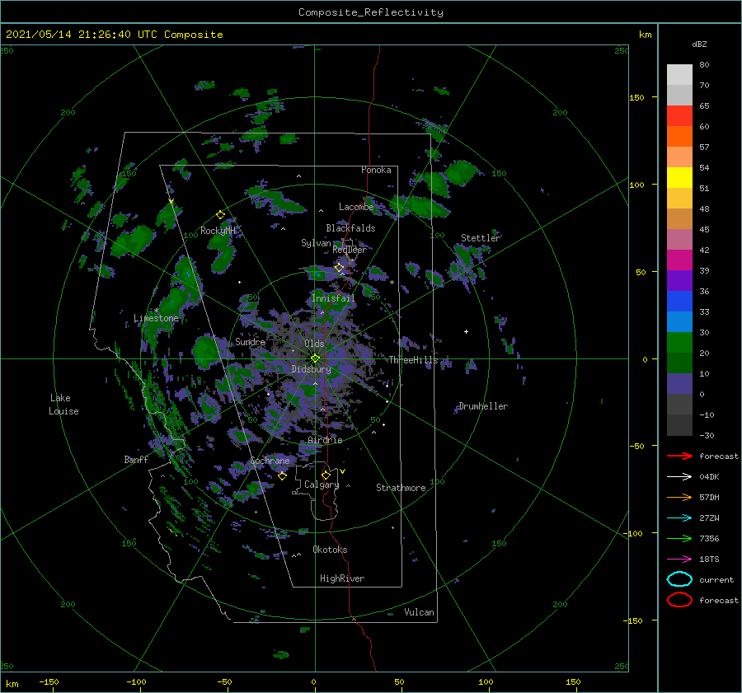
Task: Pick the bright green swatch between 30 and 20
Action: (x=679, y=343)
